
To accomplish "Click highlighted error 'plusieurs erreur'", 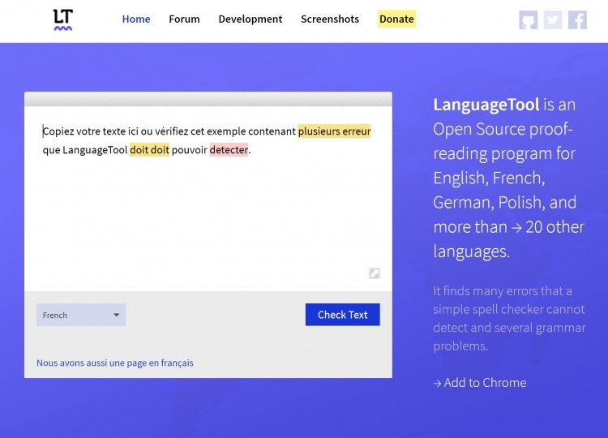I will pyautogui.click(x=334, y=131).
